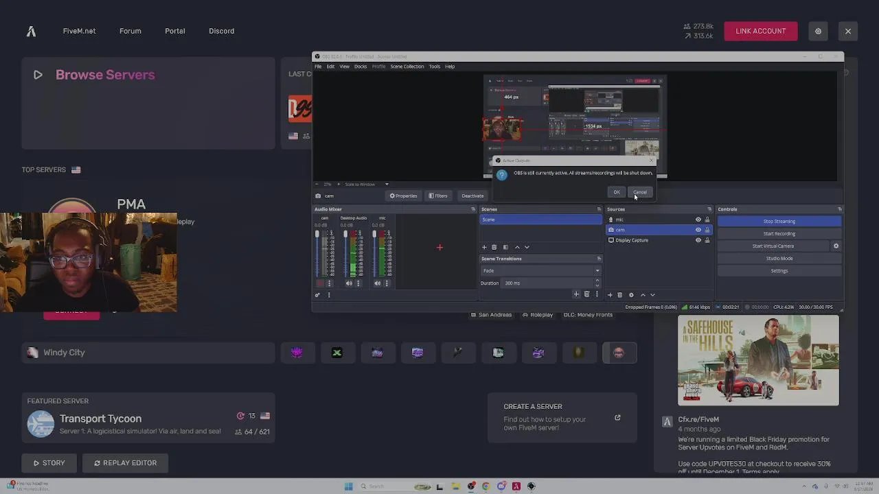
Task: Click Cancel in the OBS Active Outputs dialog
Action: click(639, 192)
